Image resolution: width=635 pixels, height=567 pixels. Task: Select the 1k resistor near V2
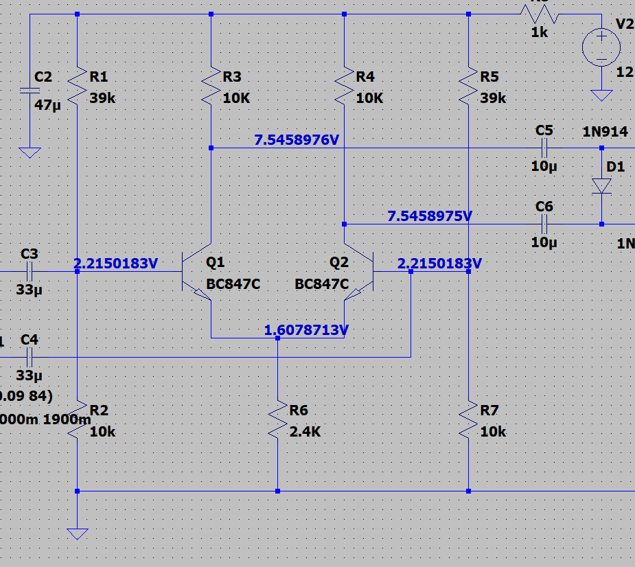tap(540, 14)
